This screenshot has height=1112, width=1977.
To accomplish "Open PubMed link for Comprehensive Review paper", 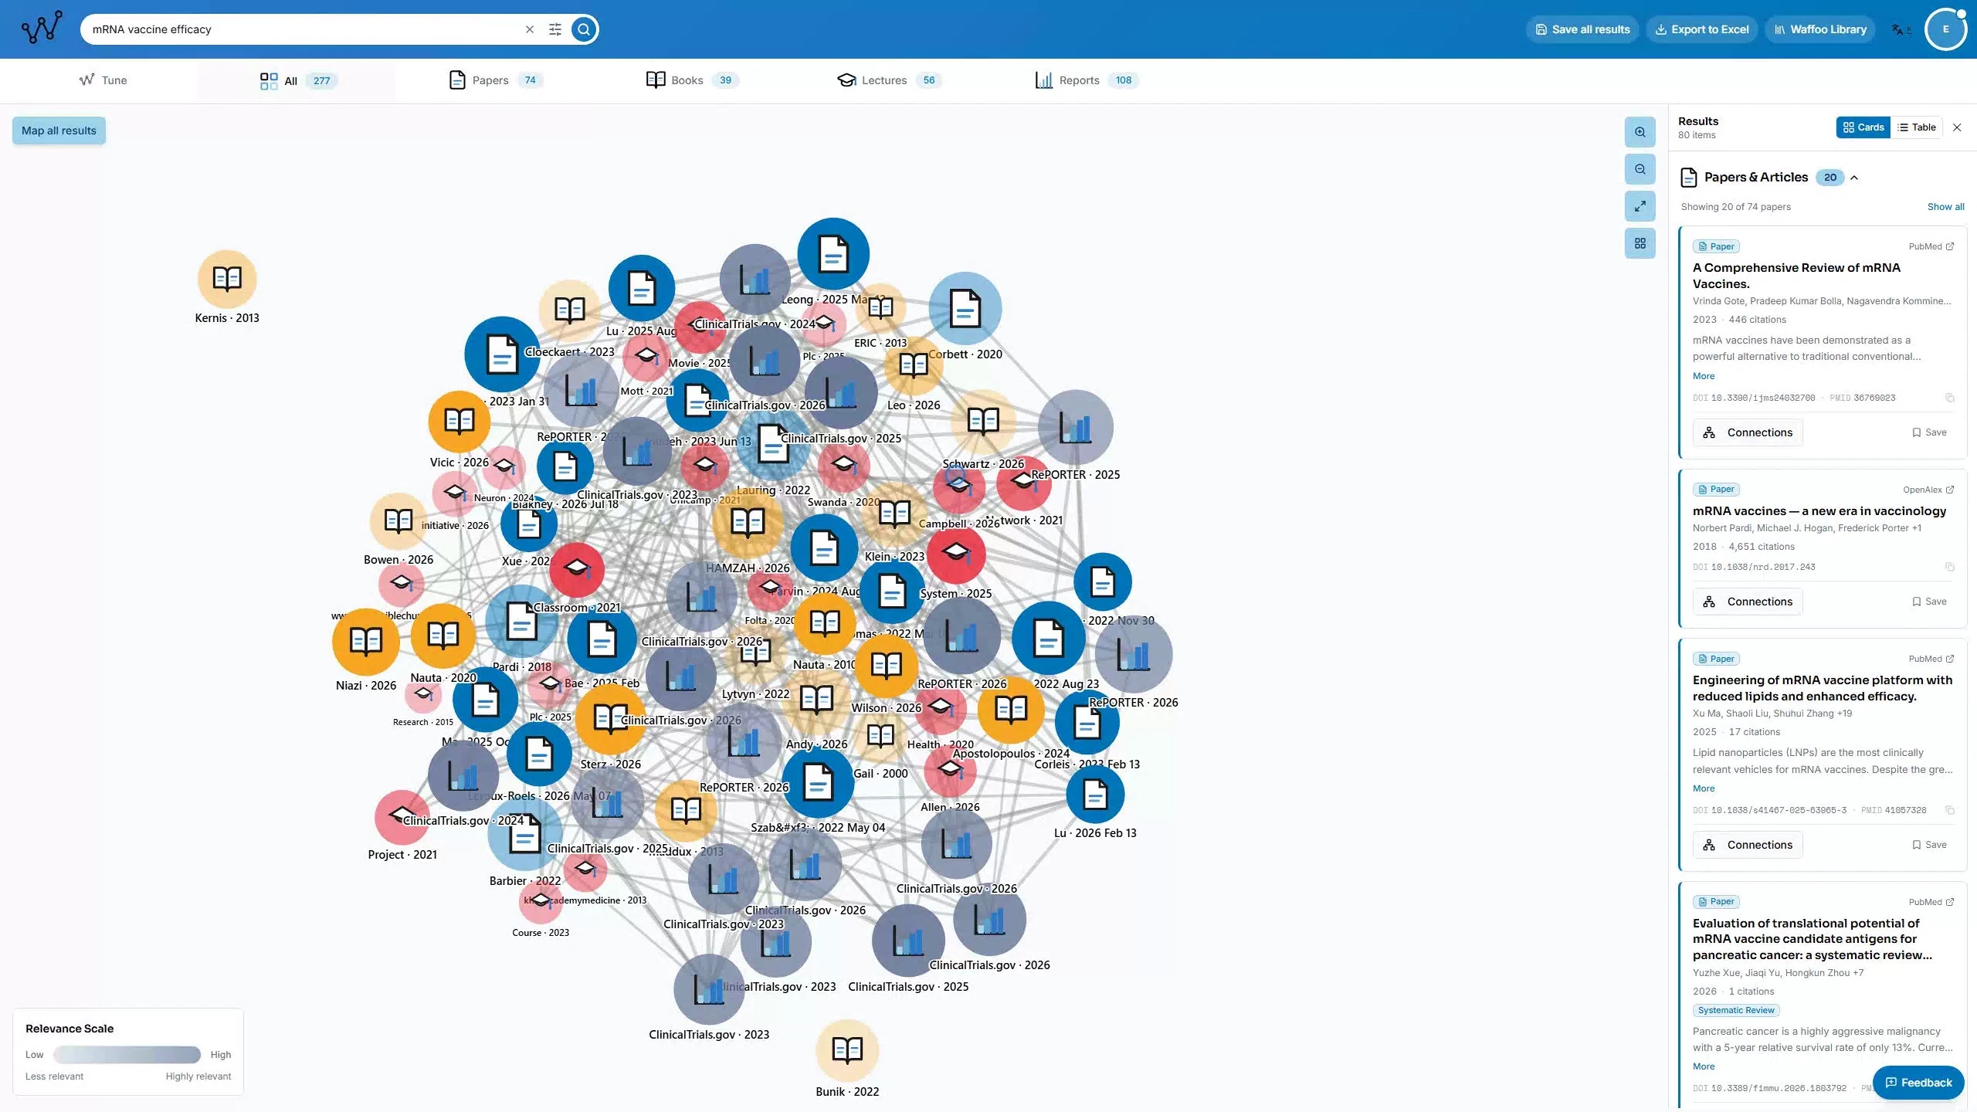I will (x=1931, y=246).
